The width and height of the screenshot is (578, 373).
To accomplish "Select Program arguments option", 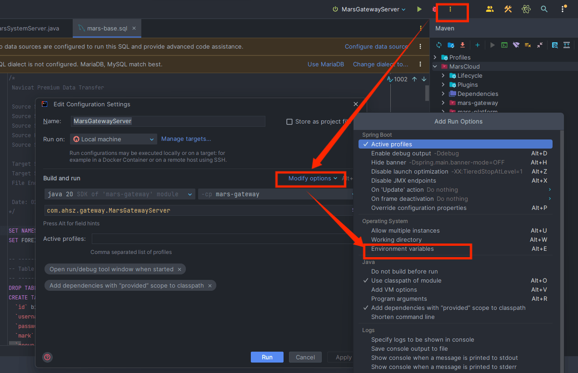I will pos(455,298).
